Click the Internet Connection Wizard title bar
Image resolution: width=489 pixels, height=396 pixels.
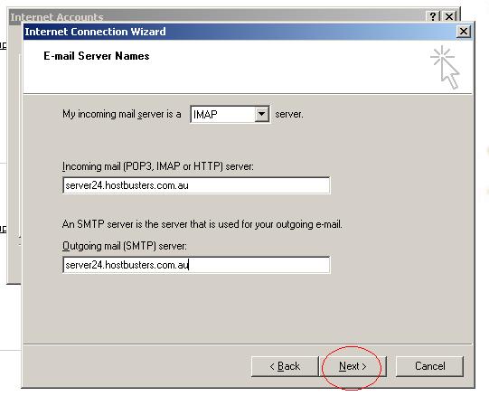point(240,32)
